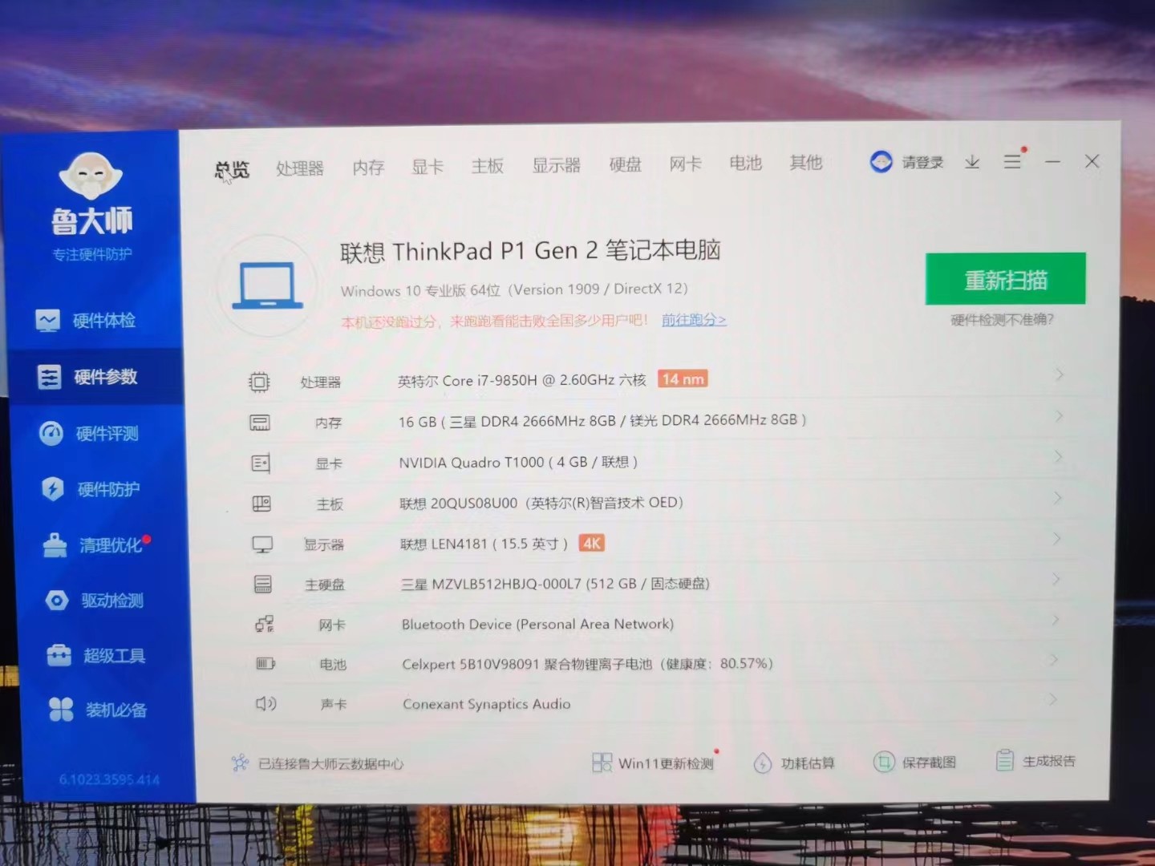Open 装机必备 software page
Image resolution: width=1155 pixels, height=866 pixels.
point(98,710)
